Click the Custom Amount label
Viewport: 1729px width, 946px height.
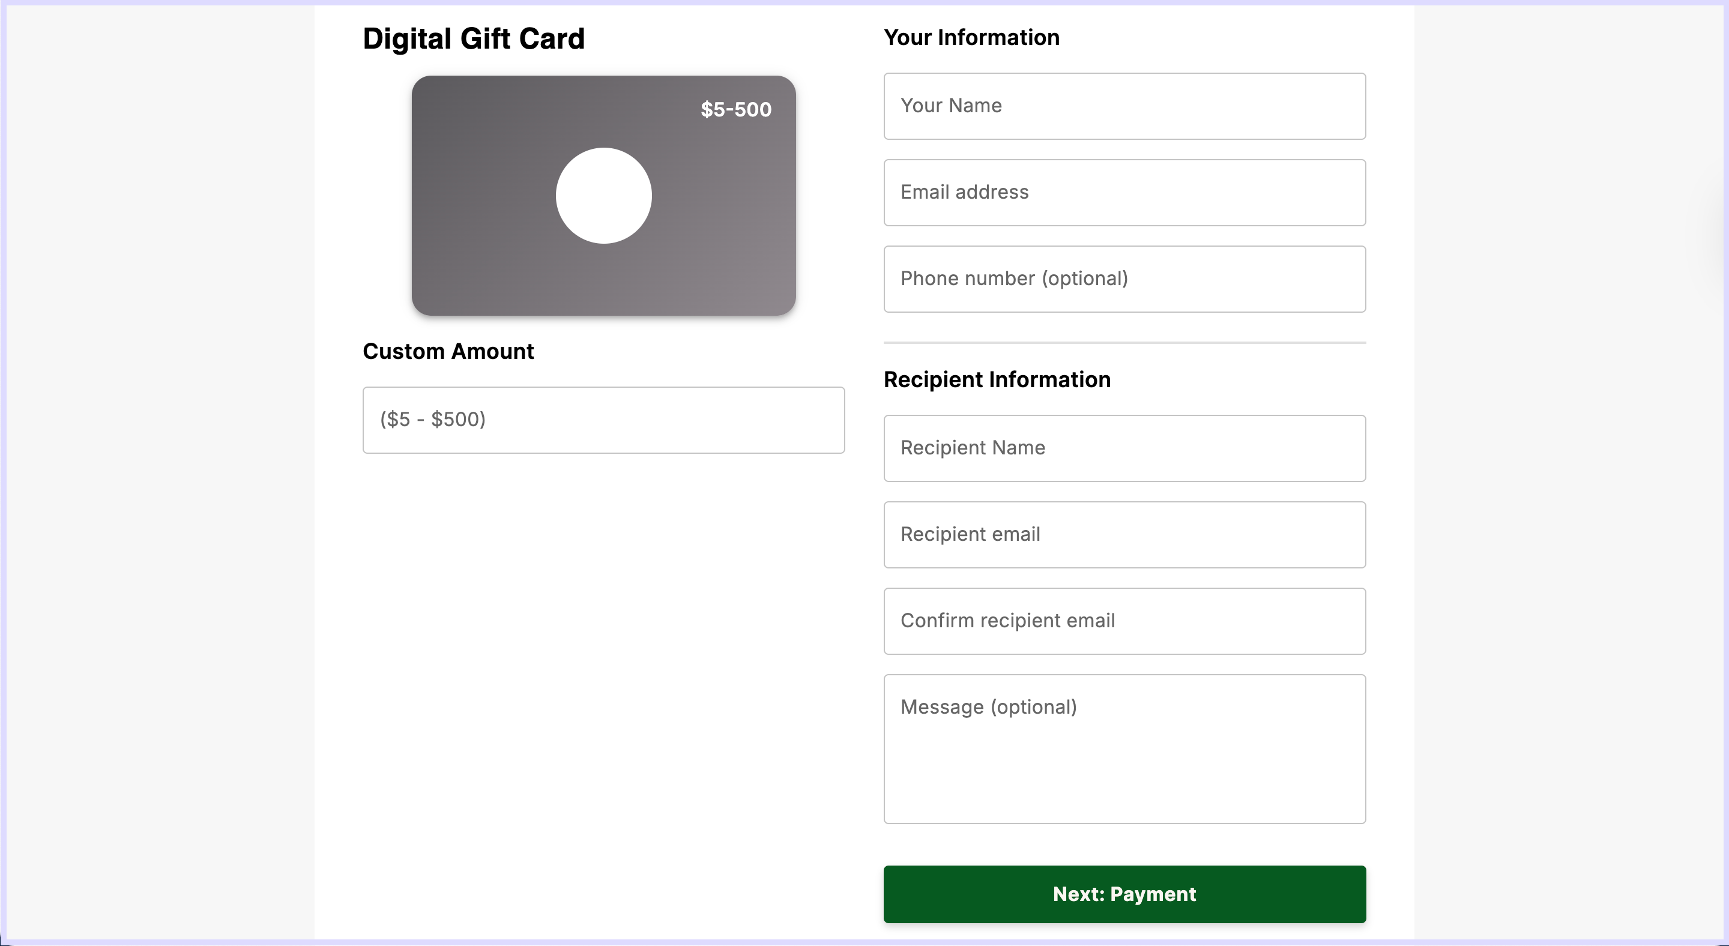[x=448, y=352]
